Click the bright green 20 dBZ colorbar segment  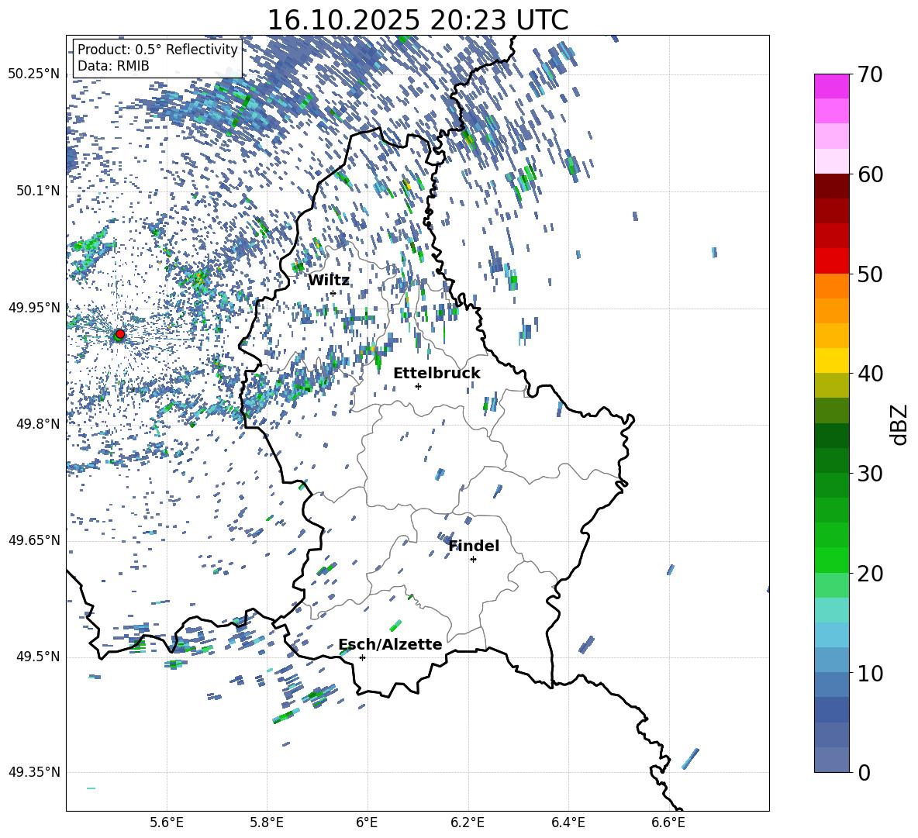pos(831,560)
